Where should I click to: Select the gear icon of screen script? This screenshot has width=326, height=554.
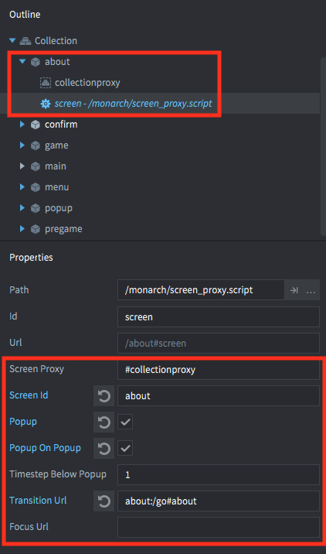tap(46, 104)
